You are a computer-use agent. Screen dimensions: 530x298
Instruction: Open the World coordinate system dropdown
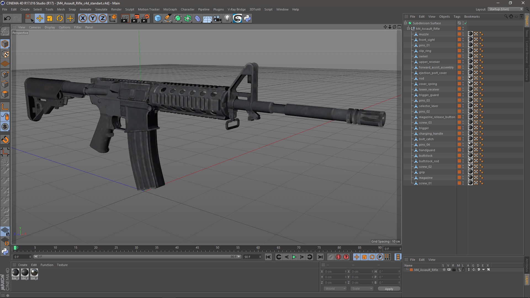pos(335,289)
